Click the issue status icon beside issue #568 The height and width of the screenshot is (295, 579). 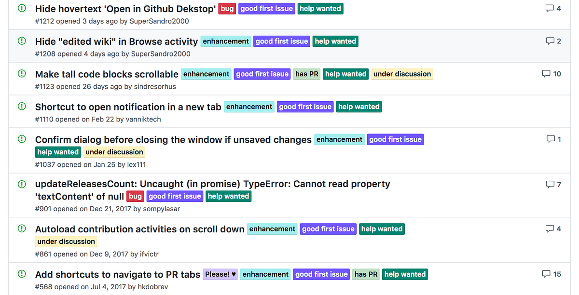click(x=22, y=274)
